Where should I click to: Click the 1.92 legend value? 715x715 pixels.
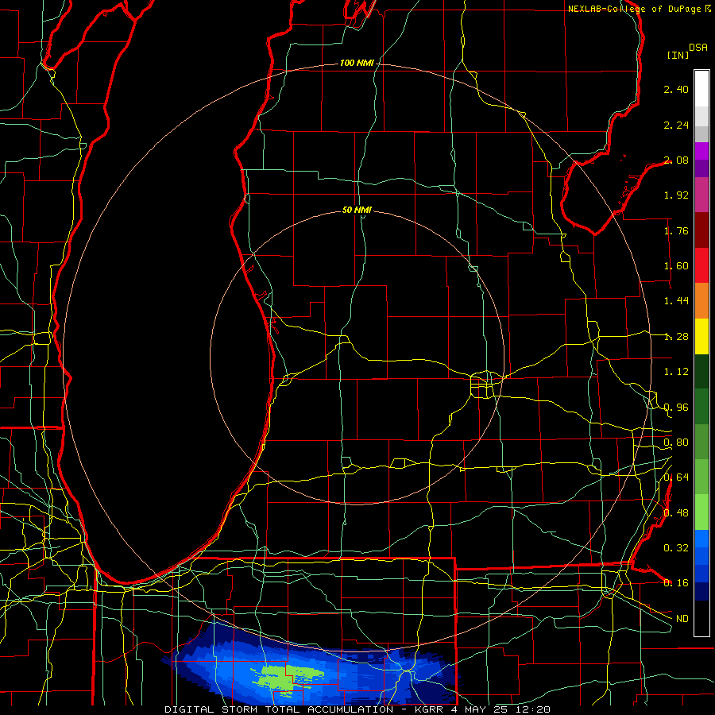coord(676,195)
